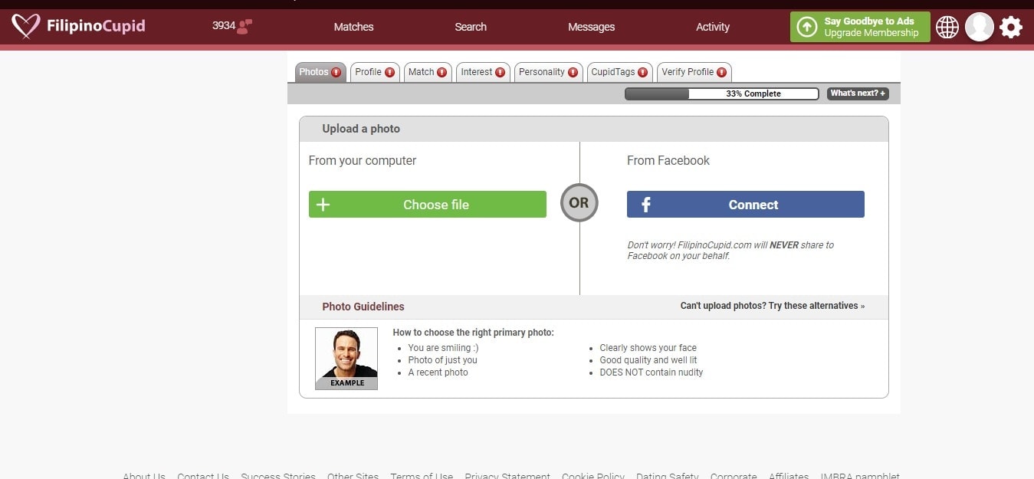Screen dimensions: 1034x479
Task: Click the green plus on Choose file
Action: pos(322,204)
